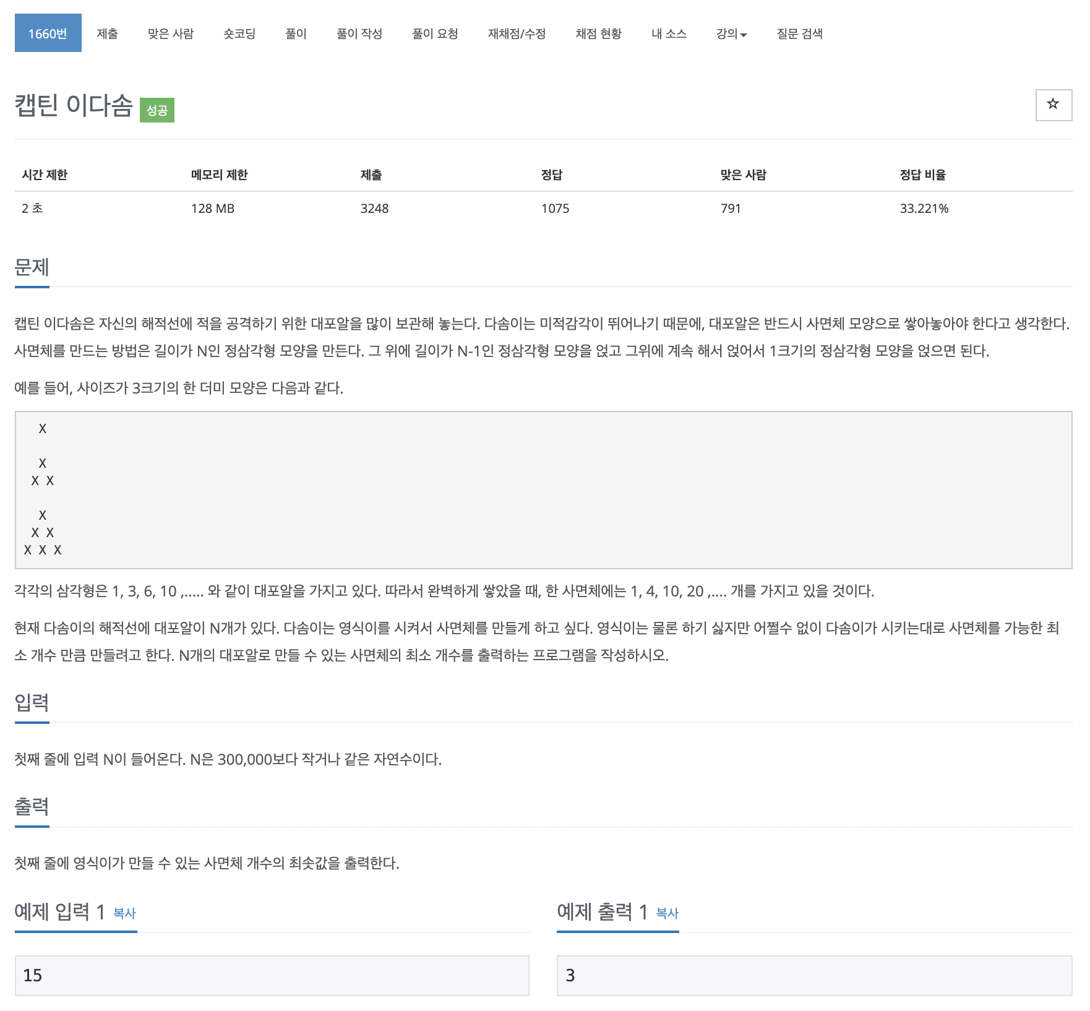Click the memory limit value 128 MB
The image size is (1090, 1011).
pyautogui.click(x=213, y=209)
